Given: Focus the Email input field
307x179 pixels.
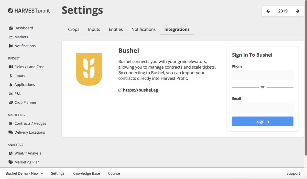Looking at the screenshot, I should point(262,108).
